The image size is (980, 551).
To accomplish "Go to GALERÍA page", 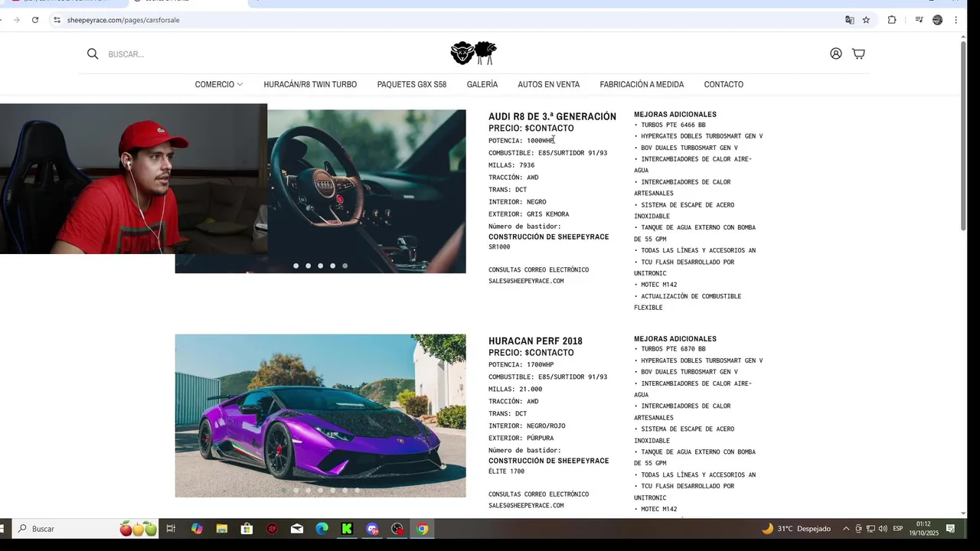I will coord(482,84).
